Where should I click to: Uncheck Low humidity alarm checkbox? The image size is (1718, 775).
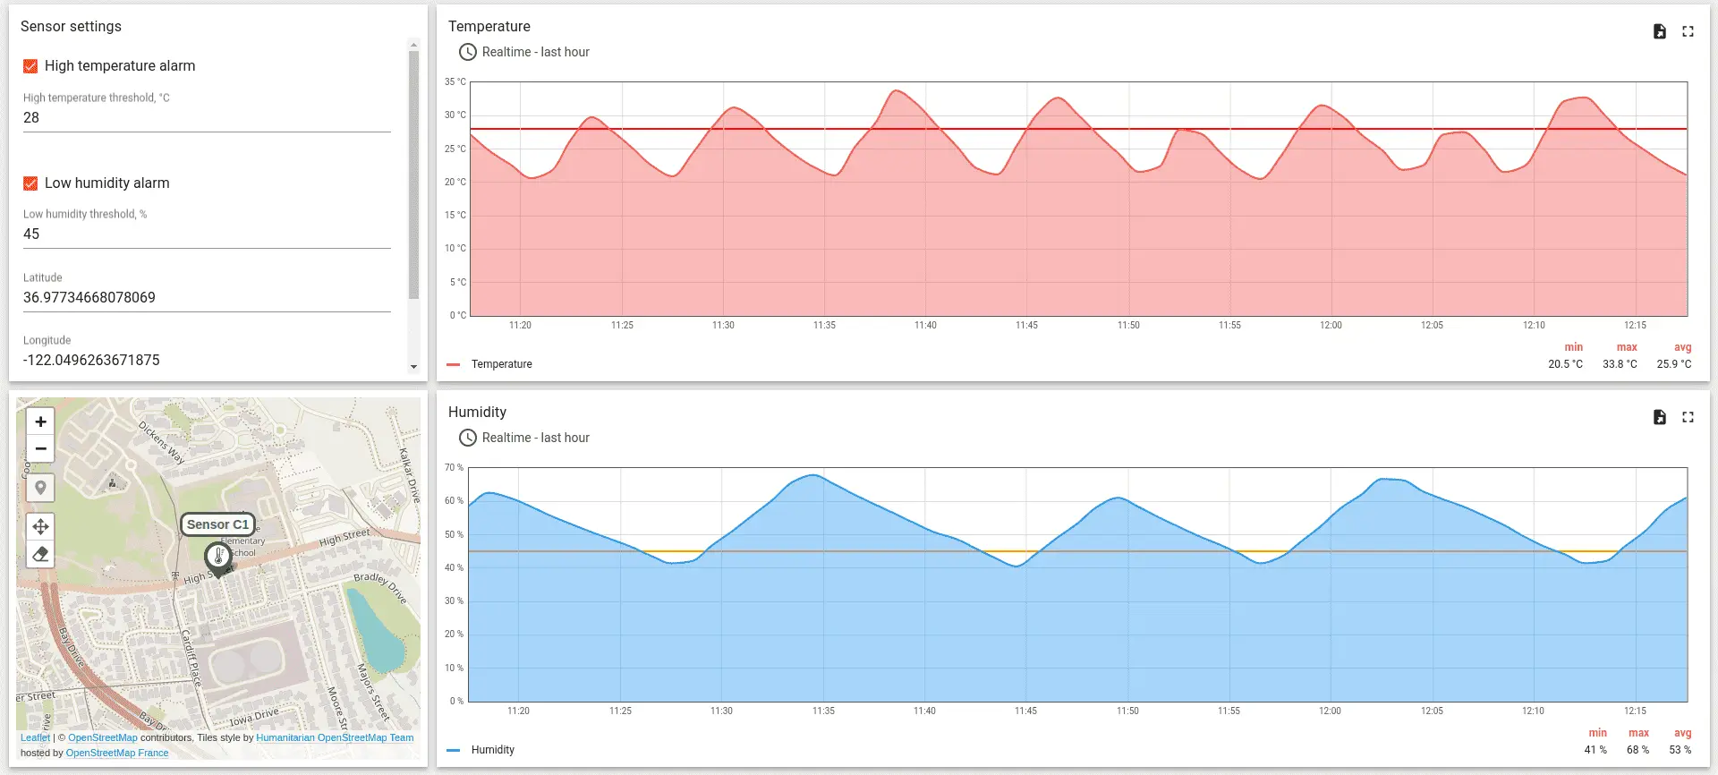click(x=30, y=183)
